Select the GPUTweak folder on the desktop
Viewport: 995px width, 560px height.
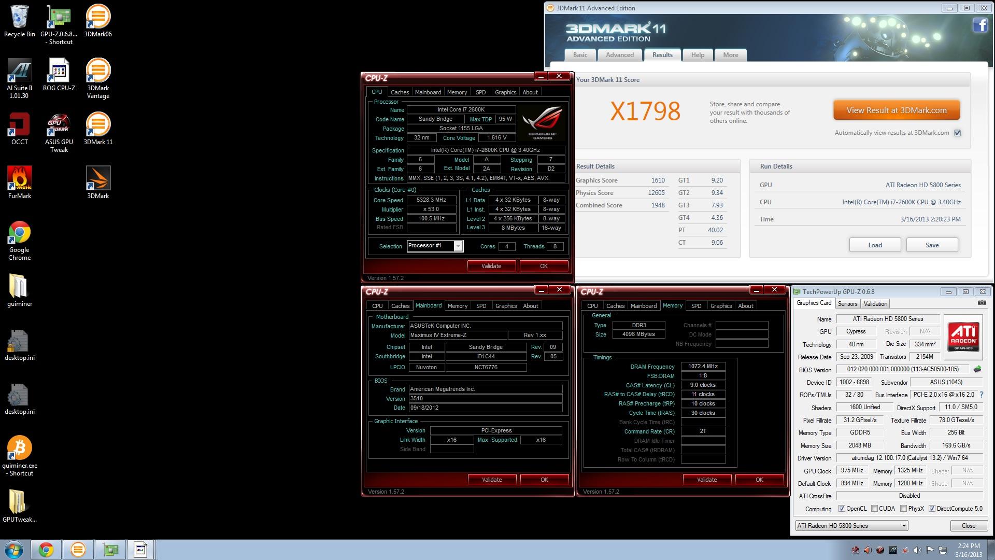(x=20, y=506)
